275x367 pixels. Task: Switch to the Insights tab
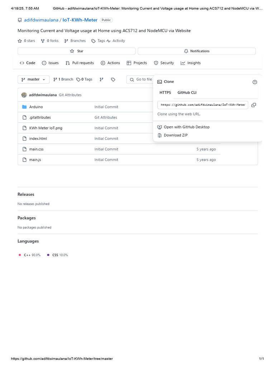click(190, 63)
